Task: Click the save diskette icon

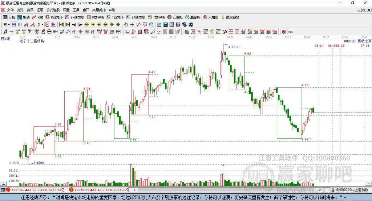Action: tap(178, 25)
